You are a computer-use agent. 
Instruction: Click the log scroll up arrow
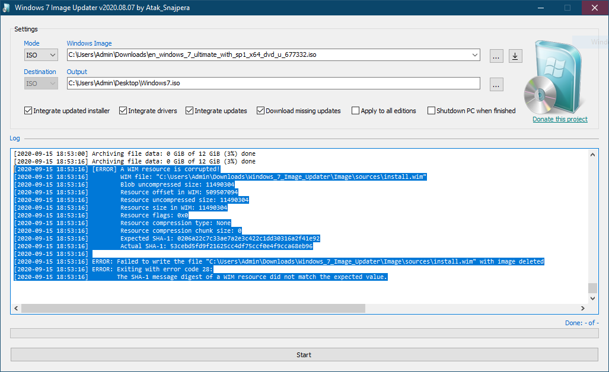[592, 155]
